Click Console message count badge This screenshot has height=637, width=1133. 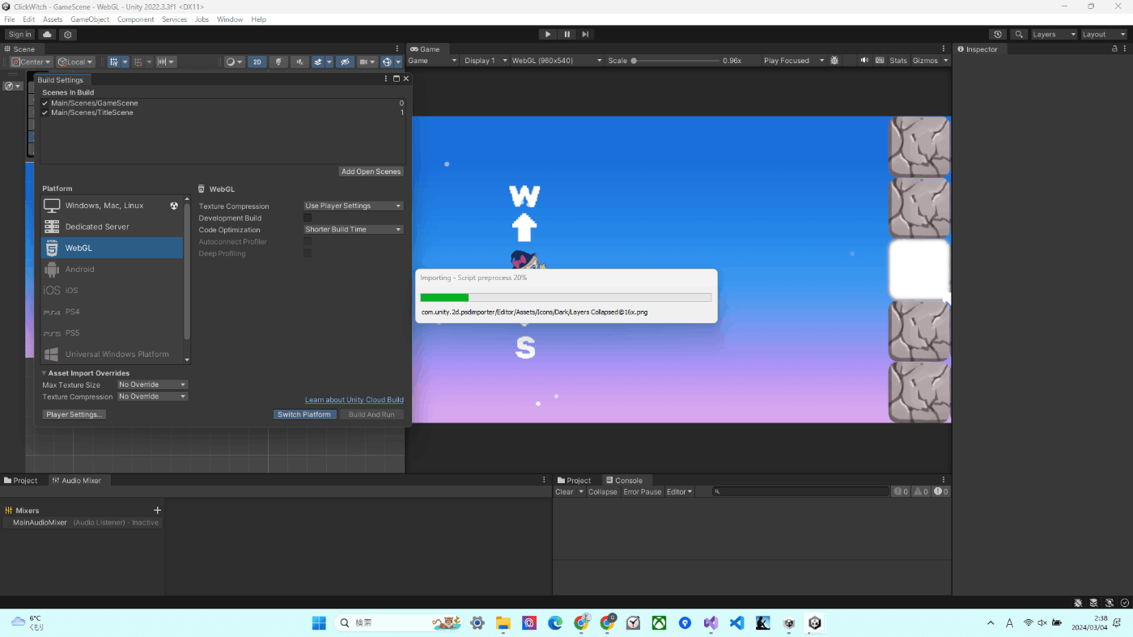click(941, 491)
